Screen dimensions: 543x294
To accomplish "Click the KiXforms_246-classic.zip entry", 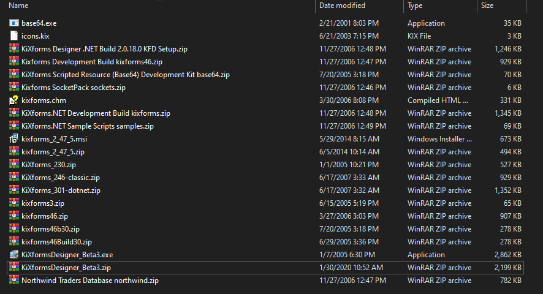I will coord(60,178).
